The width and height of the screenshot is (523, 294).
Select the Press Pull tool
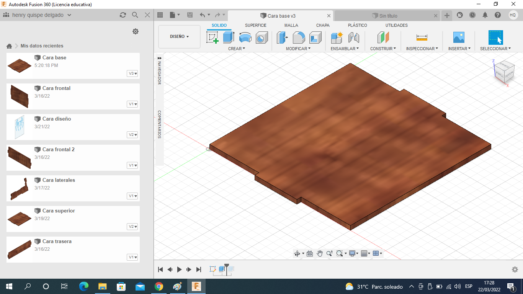[x=282, y=38]
